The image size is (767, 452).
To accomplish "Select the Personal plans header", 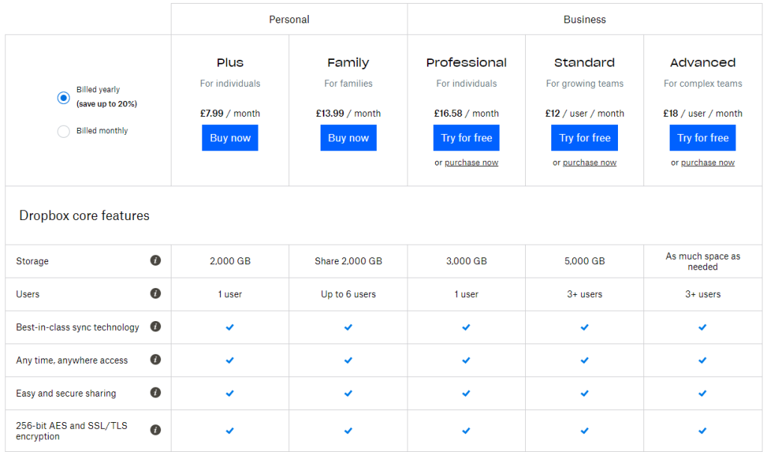I will [x=289, y=19].
